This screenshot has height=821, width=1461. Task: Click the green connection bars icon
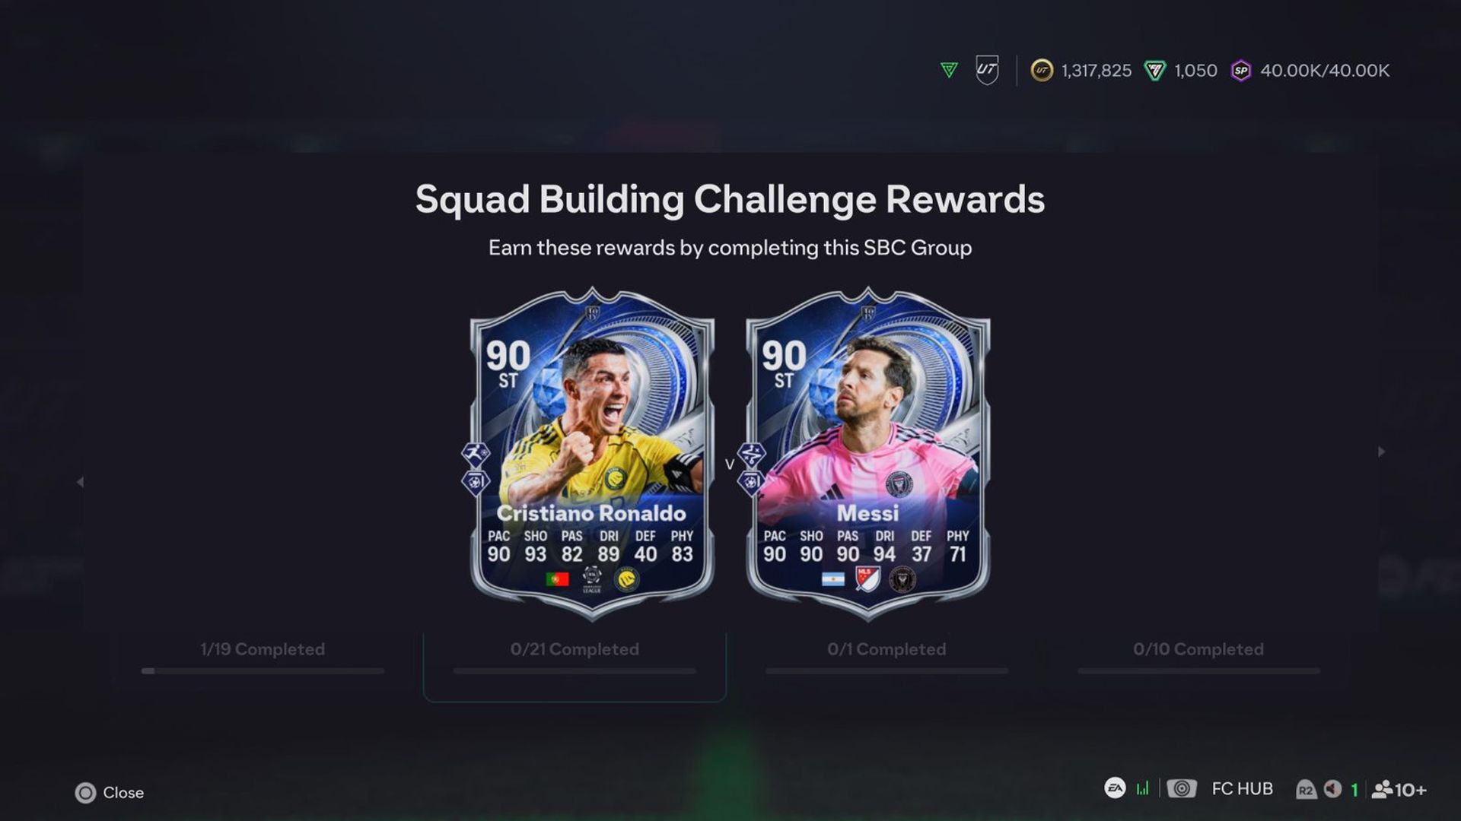[1143, 789]
